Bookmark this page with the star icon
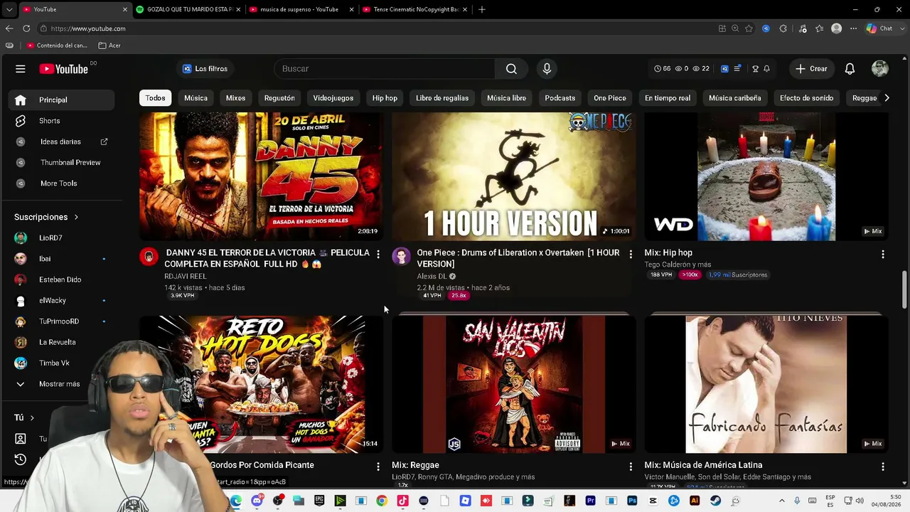 (x=749, y=28)
